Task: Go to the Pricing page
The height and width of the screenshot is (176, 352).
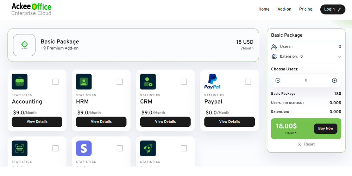Action: [306, 9]
